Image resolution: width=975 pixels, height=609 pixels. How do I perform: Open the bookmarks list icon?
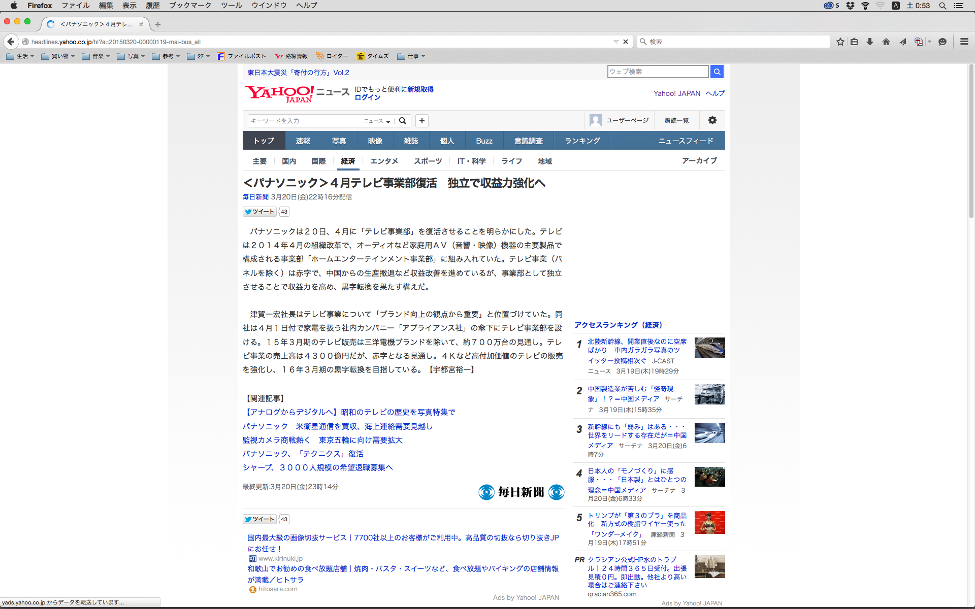click(x=855, y=42)
